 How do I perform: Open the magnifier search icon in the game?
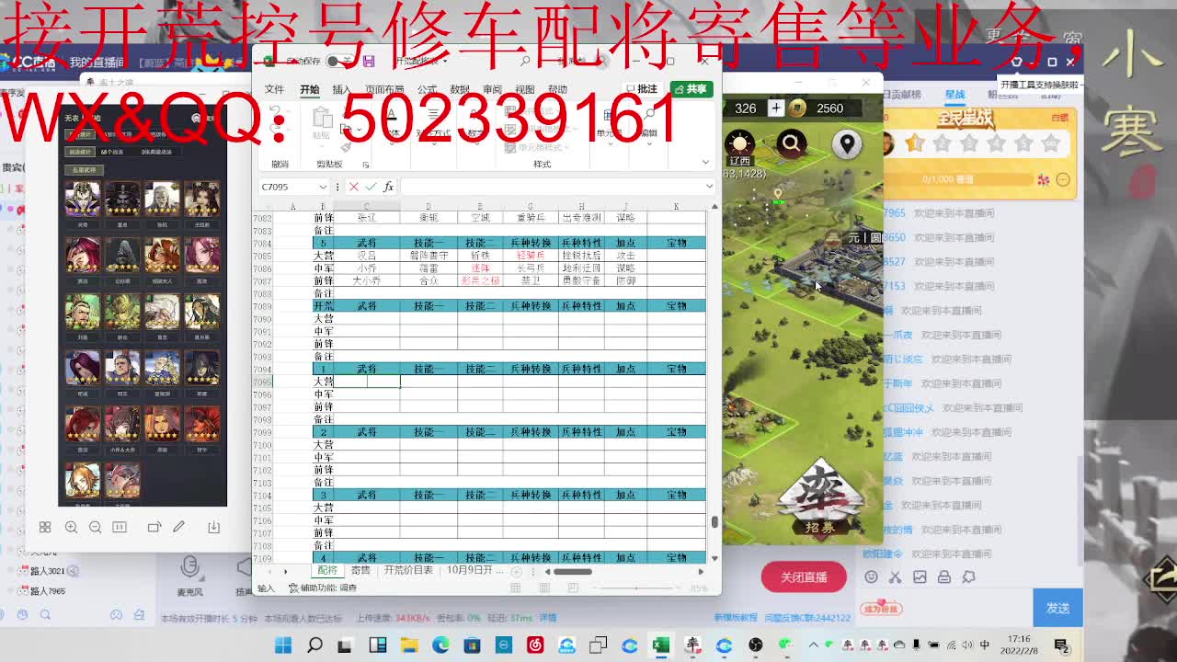coord(792,143)
